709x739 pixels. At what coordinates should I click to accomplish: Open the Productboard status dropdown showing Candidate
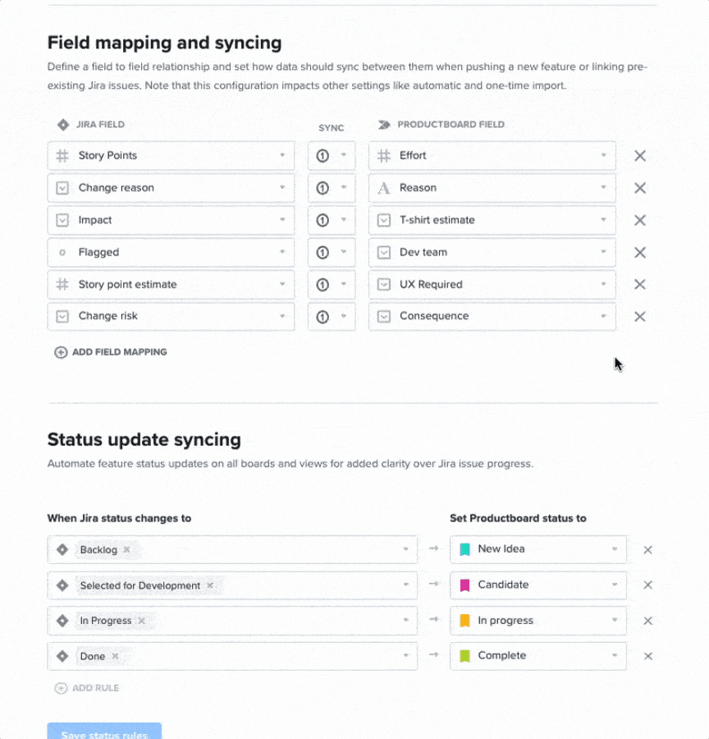click(x=538, y=585)
